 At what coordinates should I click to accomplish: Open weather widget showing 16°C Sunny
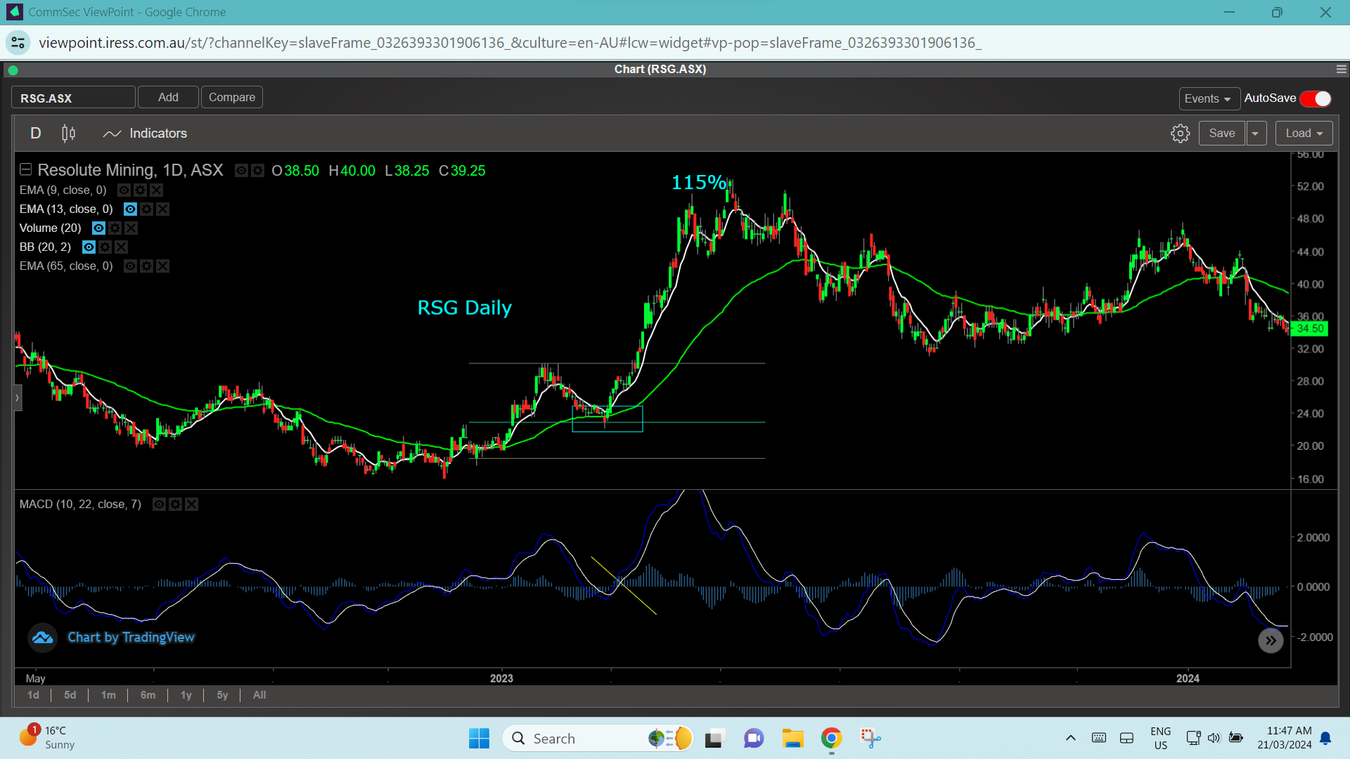click(48, 738)
